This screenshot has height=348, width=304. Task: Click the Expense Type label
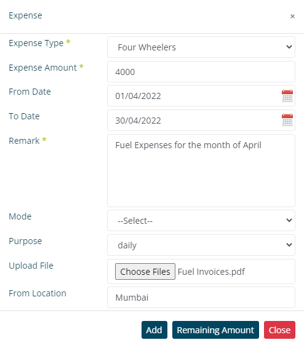36,43
